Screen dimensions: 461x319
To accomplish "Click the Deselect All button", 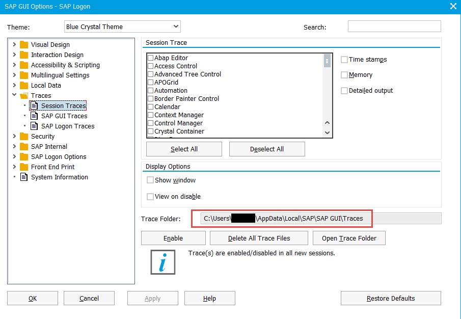I will coord(267,149).
